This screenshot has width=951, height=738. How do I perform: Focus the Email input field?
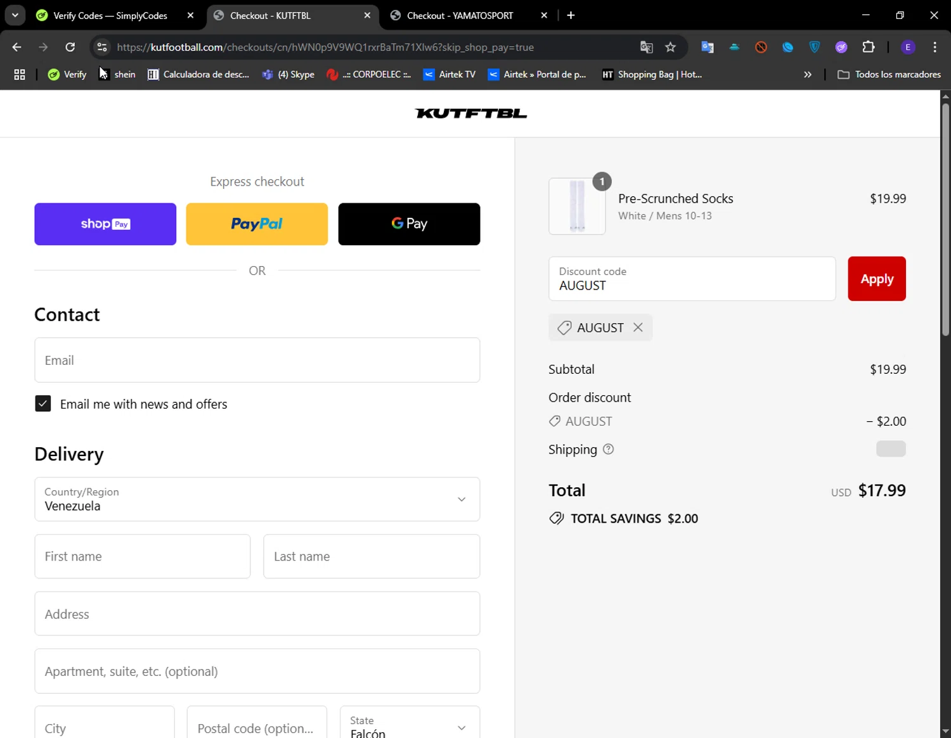257,360
